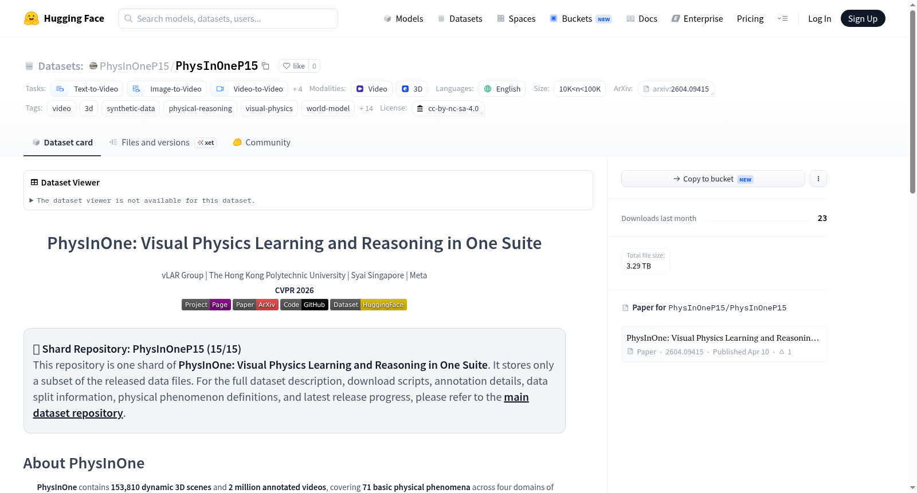The image size is (917, 493).
Task: Click the PhysInOneP15 owner avatar icon
Action: tap(93, 66)
